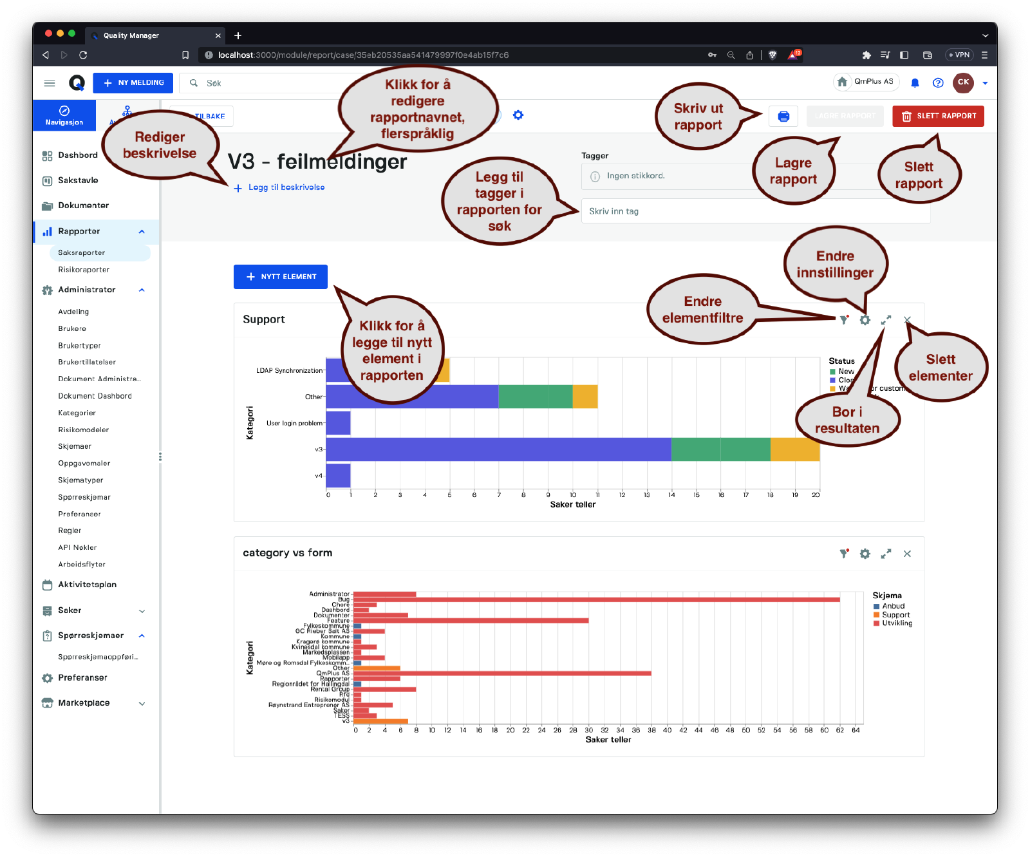Open filter for category vs form element
The image size is (1030, 857).
(844, 554)
